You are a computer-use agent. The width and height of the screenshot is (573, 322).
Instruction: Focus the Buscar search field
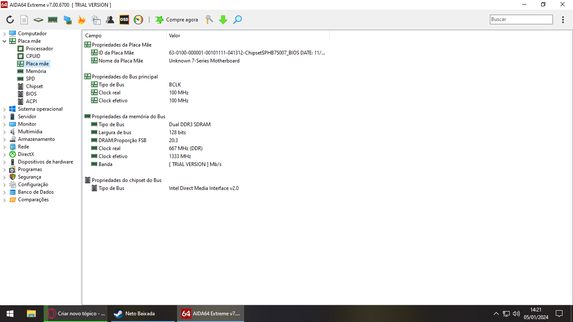tap(521, 19)
